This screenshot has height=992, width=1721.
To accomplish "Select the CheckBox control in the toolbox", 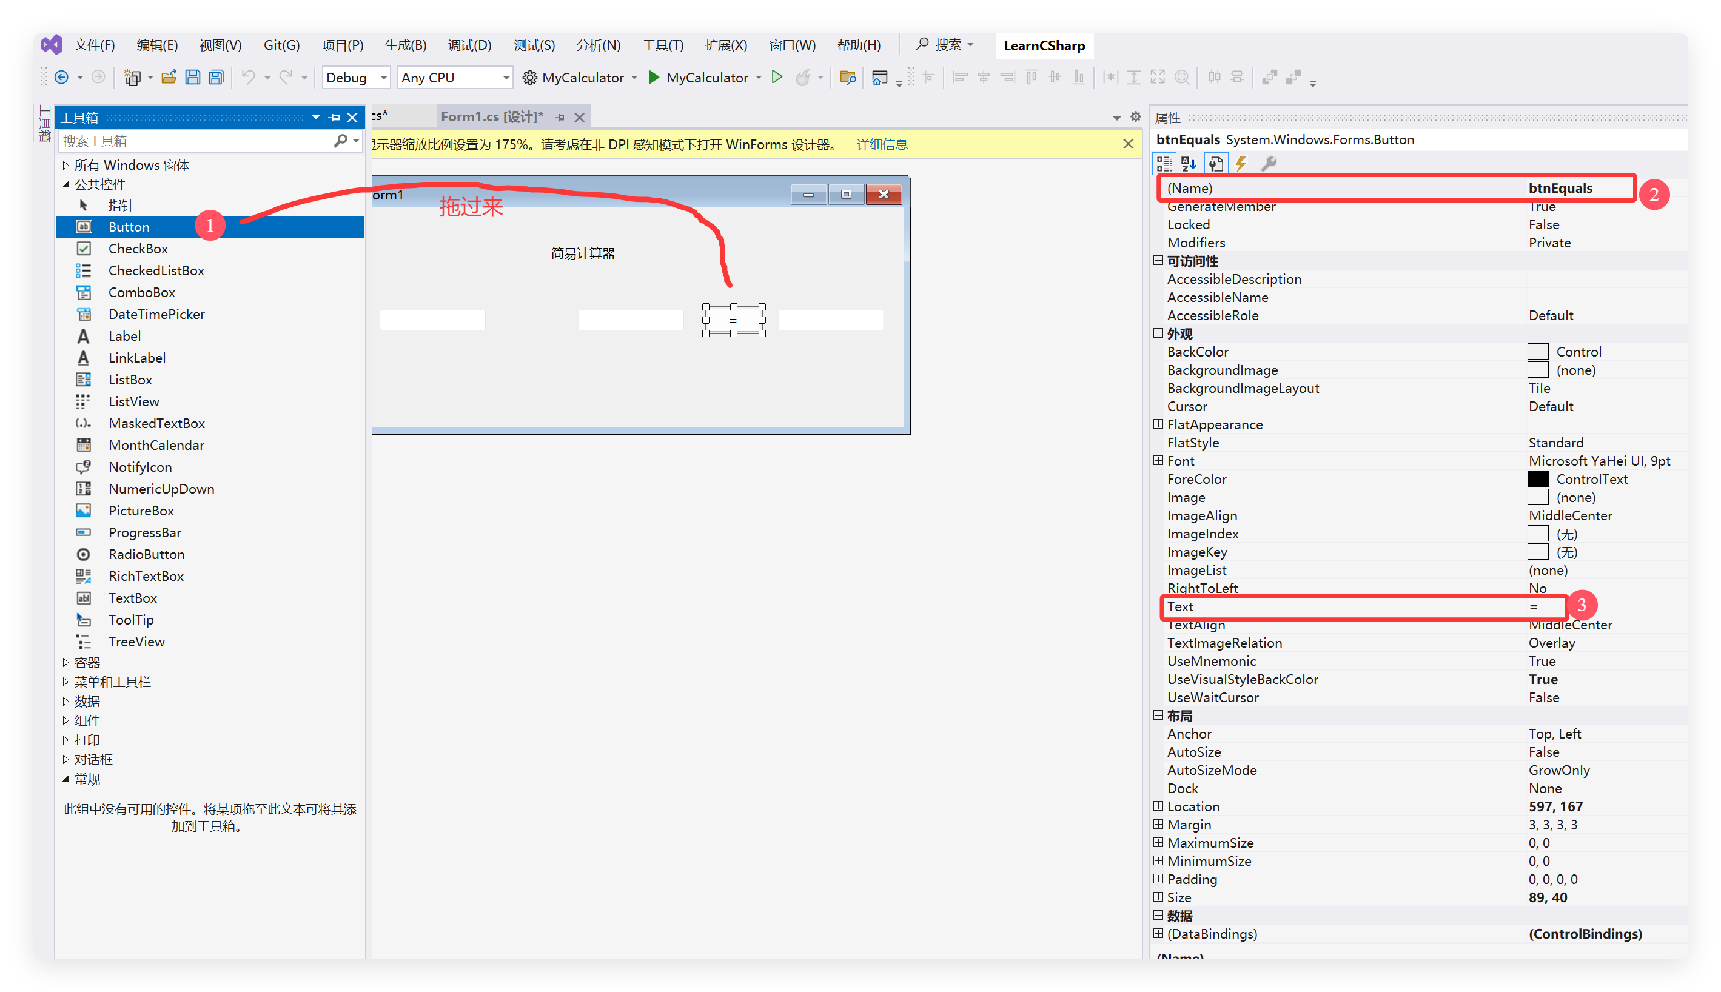I will (x=138, y=249).
